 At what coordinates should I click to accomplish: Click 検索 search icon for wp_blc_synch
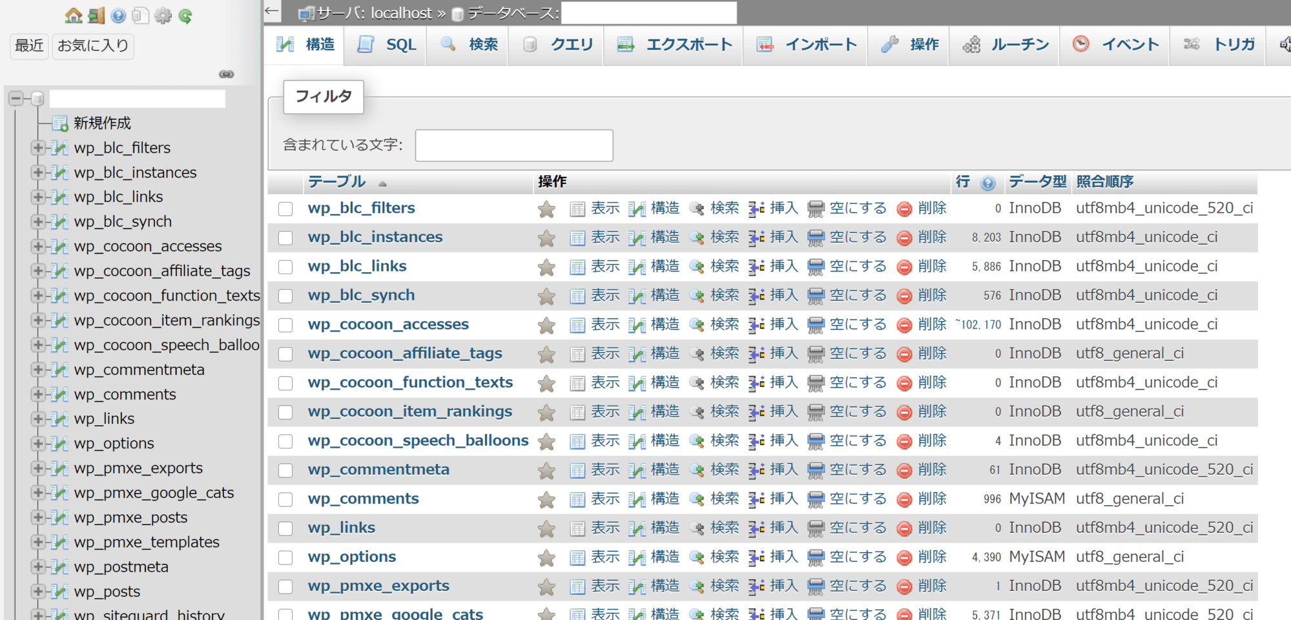(x=696, y=296)
